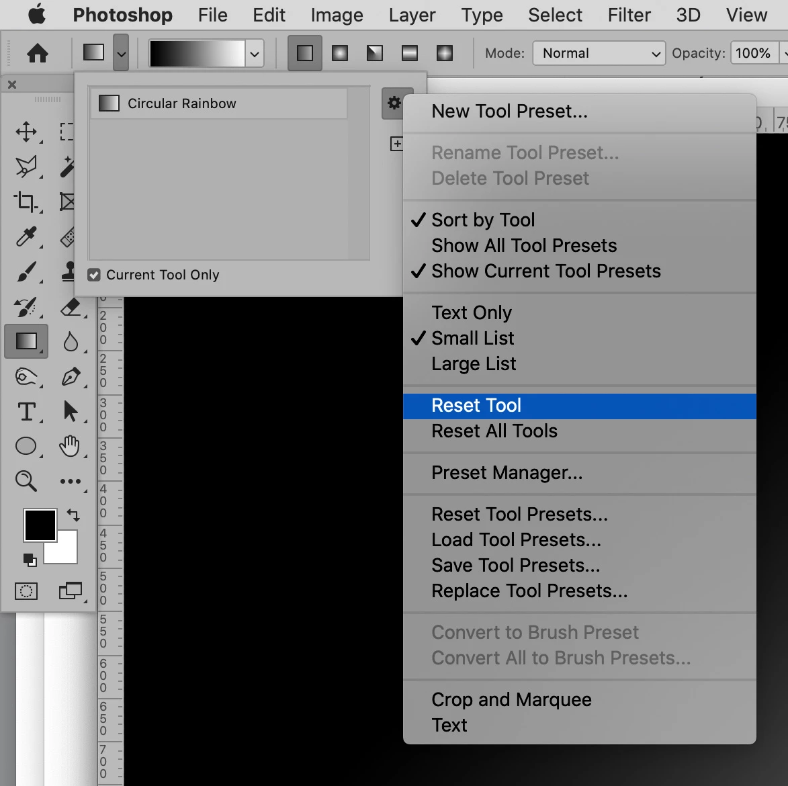
Task: Select the Crop tool
Action: 27,202
